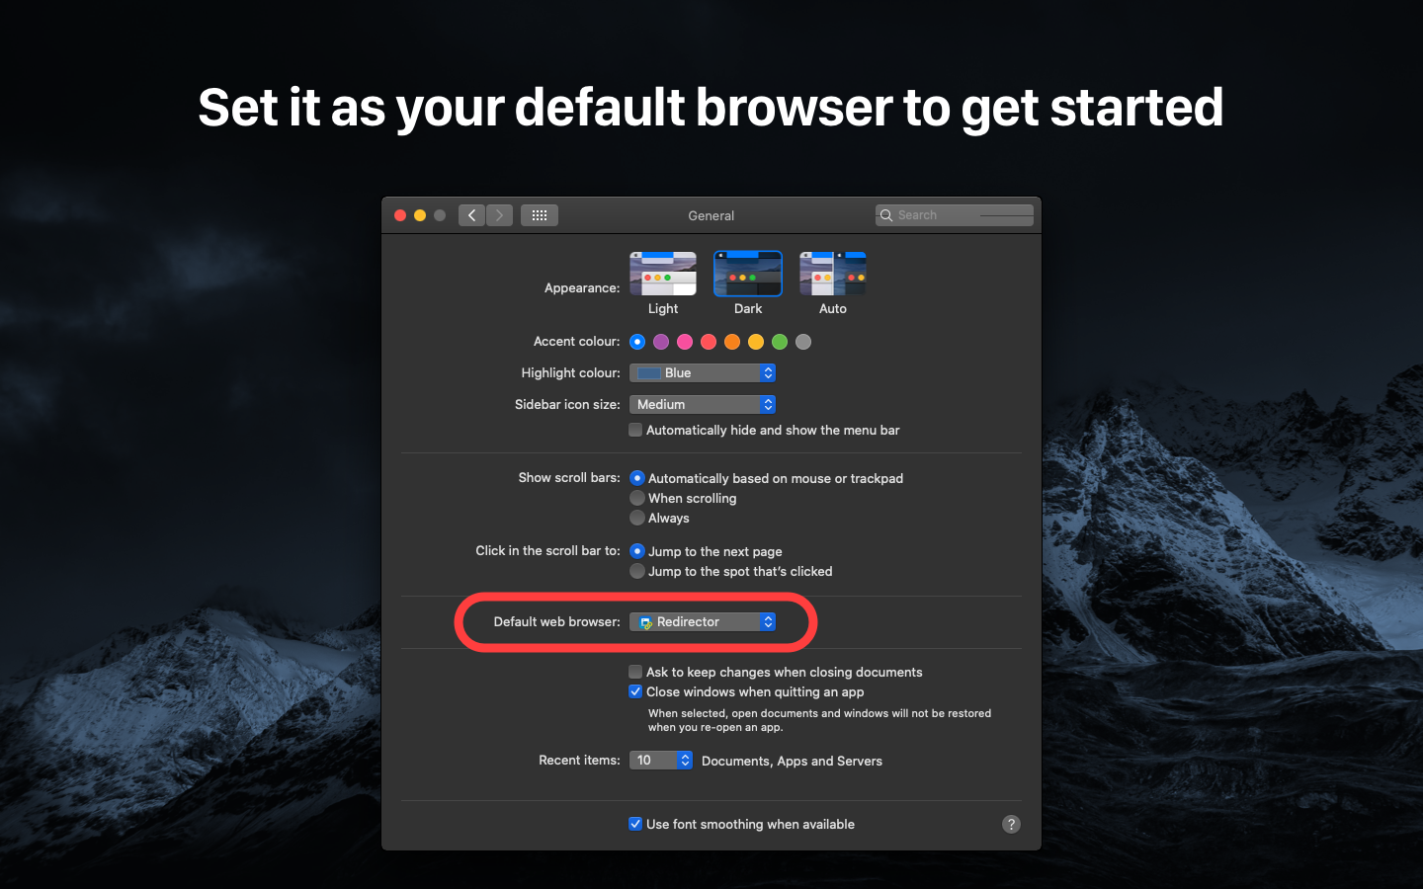Screen dimensions: 1423x889
Task: Select the scroll bars 'When scrolling' option
Action: point(637,498)
